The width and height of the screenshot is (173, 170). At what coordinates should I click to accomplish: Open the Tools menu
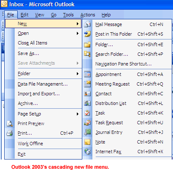[68, 15]
